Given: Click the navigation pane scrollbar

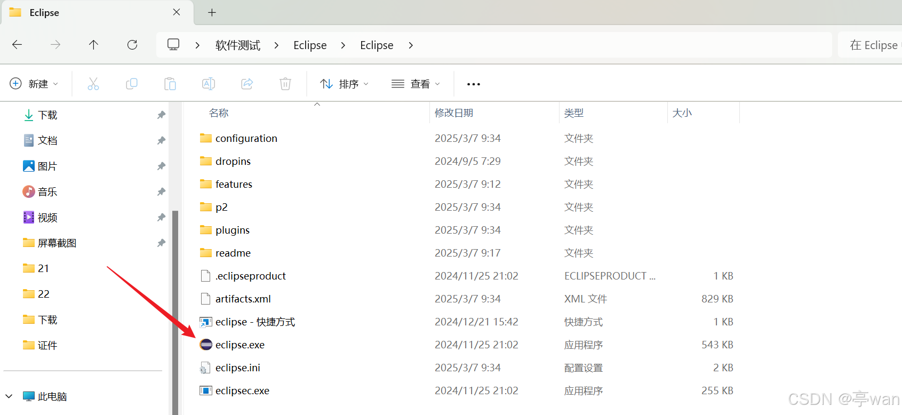Looking at the screenshot, I should coord(175,312).
